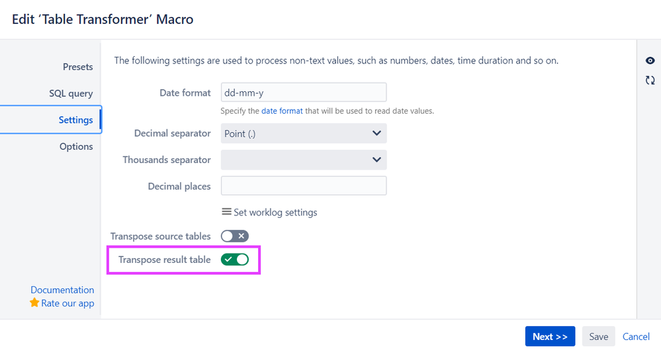Screen dimensions: 661x350
Task: Focus the Decimal places input field
Action: (303, 186)
